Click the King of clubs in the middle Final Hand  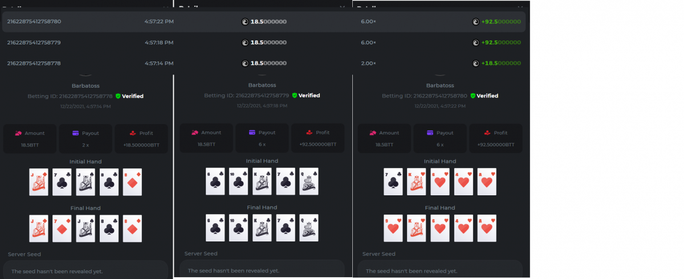262,228
